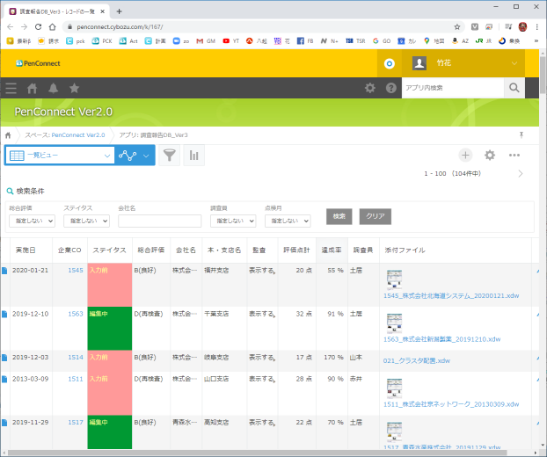Click the breadcrumb home icon
This screenshot has width=547, height=457.
tap(8, 135)
